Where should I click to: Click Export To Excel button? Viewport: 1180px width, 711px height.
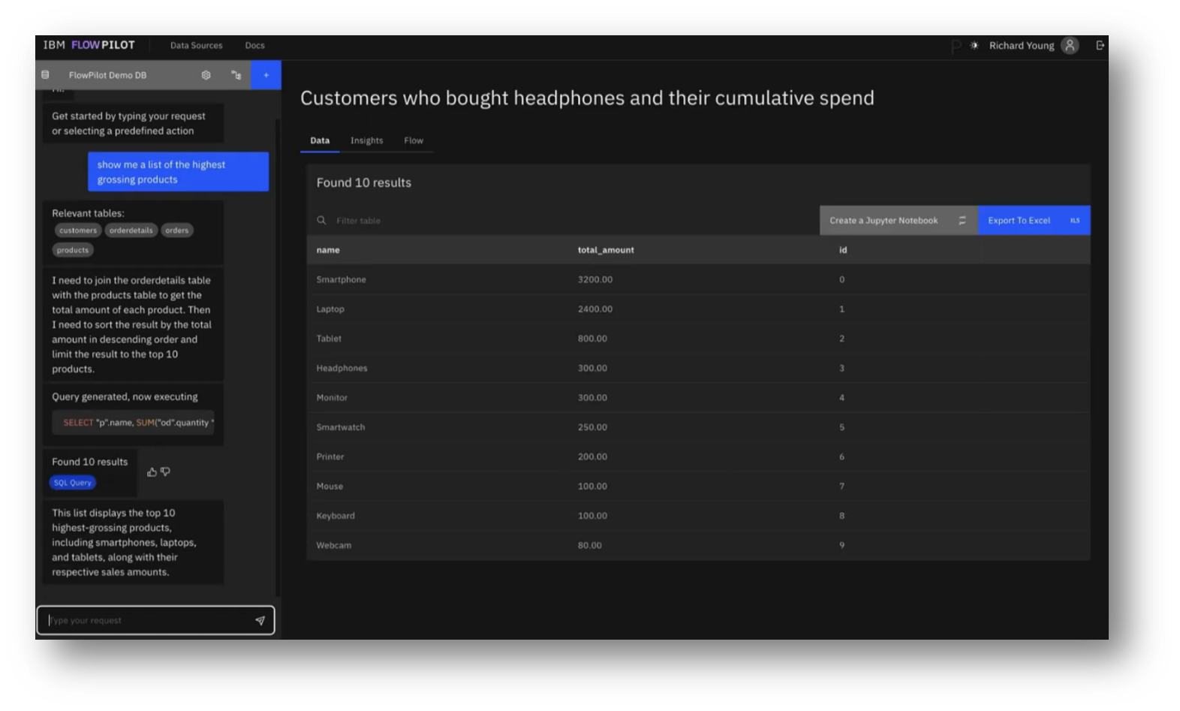click(1034, 221)
